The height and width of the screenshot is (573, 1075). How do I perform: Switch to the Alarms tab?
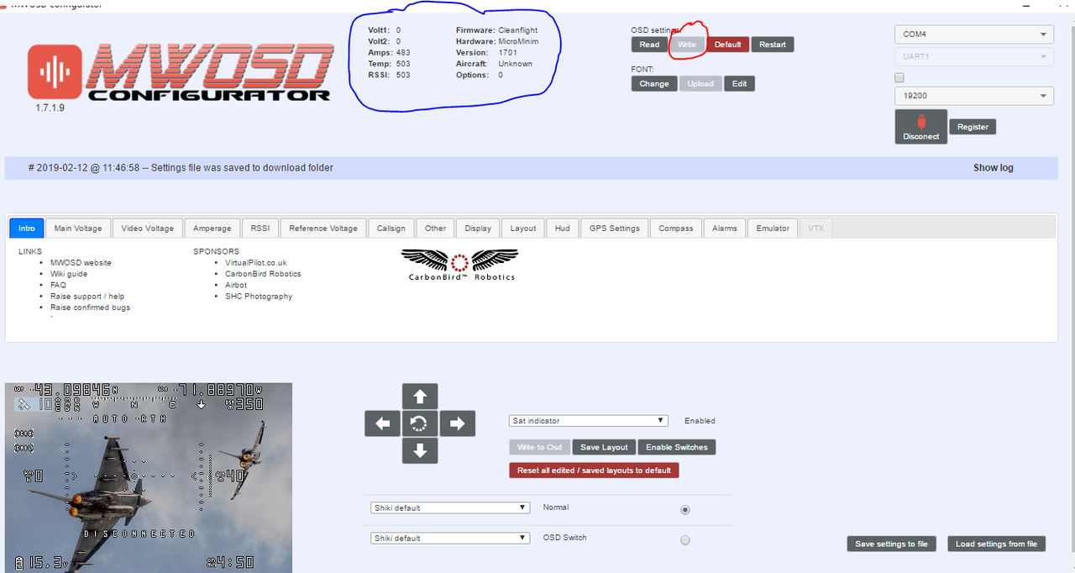coord(725,228)
